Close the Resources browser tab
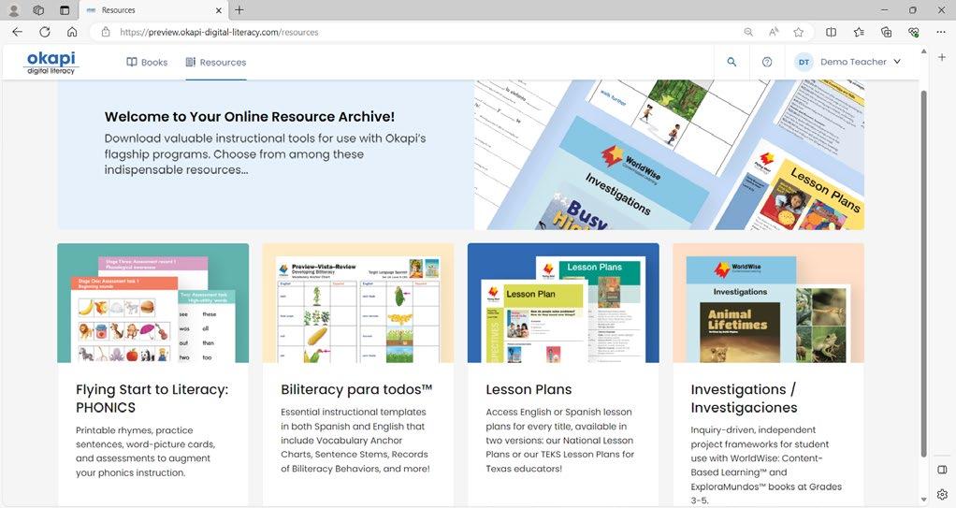The height and width of the screenshot is (508, 956). coord(219,9)
